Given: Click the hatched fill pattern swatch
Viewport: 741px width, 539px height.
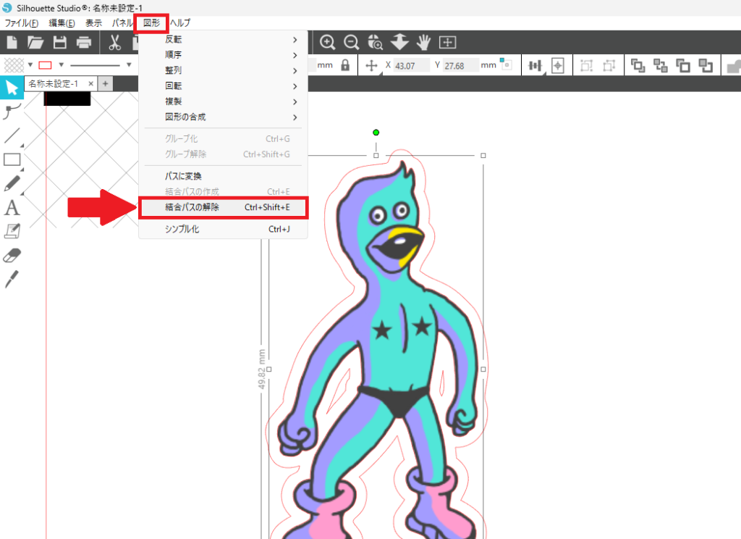Looking at the screenshot, I should [x=14, y=64].
